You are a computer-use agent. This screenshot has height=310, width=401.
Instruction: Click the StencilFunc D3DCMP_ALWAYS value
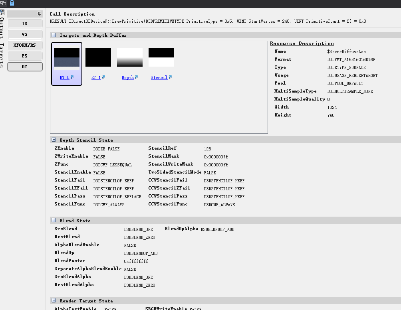point(109,205)
